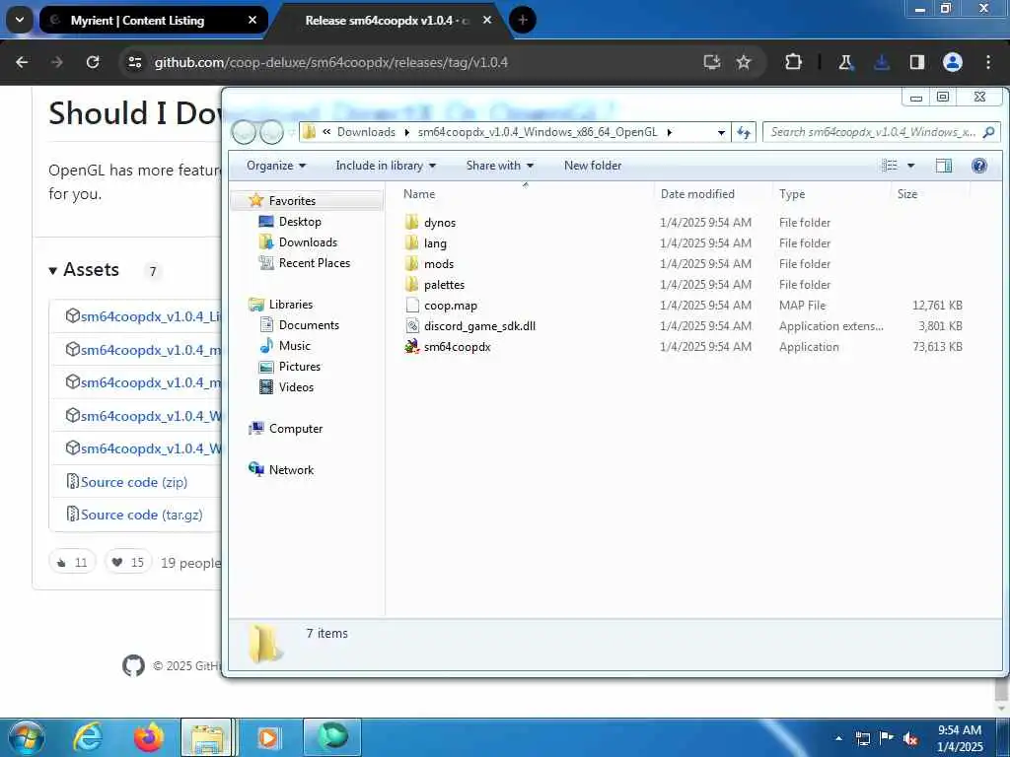Open Windows Media Player from taskbar

click(x=268, y=737)
